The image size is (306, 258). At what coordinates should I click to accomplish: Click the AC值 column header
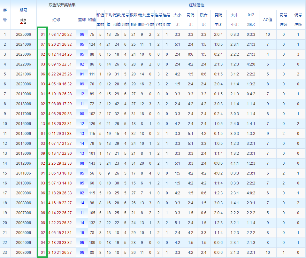coord(268,20)
